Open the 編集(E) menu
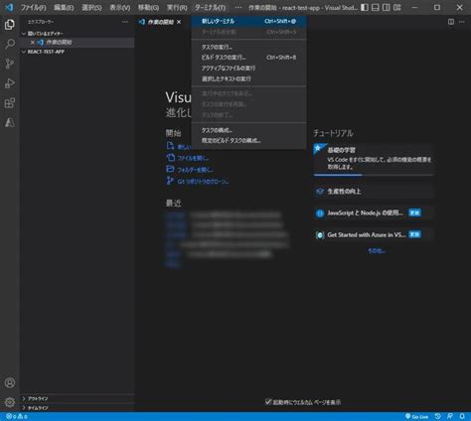The width and height of the screenshot is (471, 421). point(64,7)
